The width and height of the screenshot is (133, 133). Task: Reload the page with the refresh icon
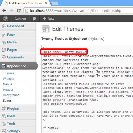coord(19,11)
